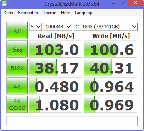Open the 1000MB test size dropdown
144x131 pixels.
point(58,27)
